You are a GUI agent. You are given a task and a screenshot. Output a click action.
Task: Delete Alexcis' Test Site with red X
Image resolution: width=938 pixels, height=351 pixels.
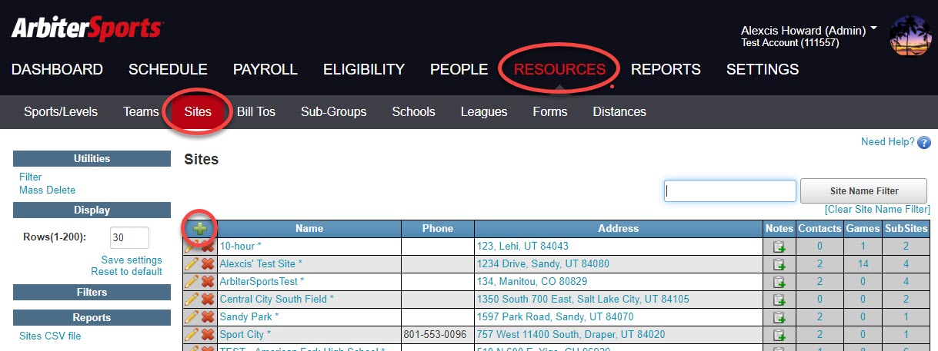tap(208, 264)
